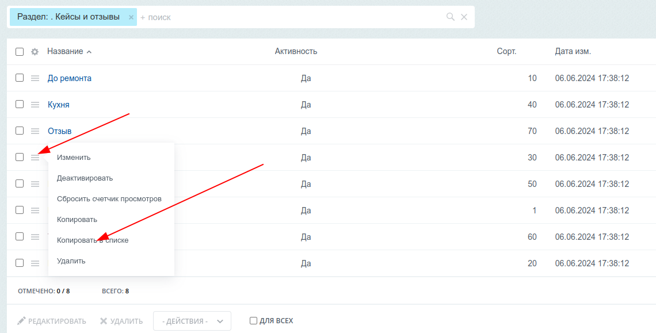Open the 'До ремонта' element link
The image size is (656, 333).
point(70,78)
